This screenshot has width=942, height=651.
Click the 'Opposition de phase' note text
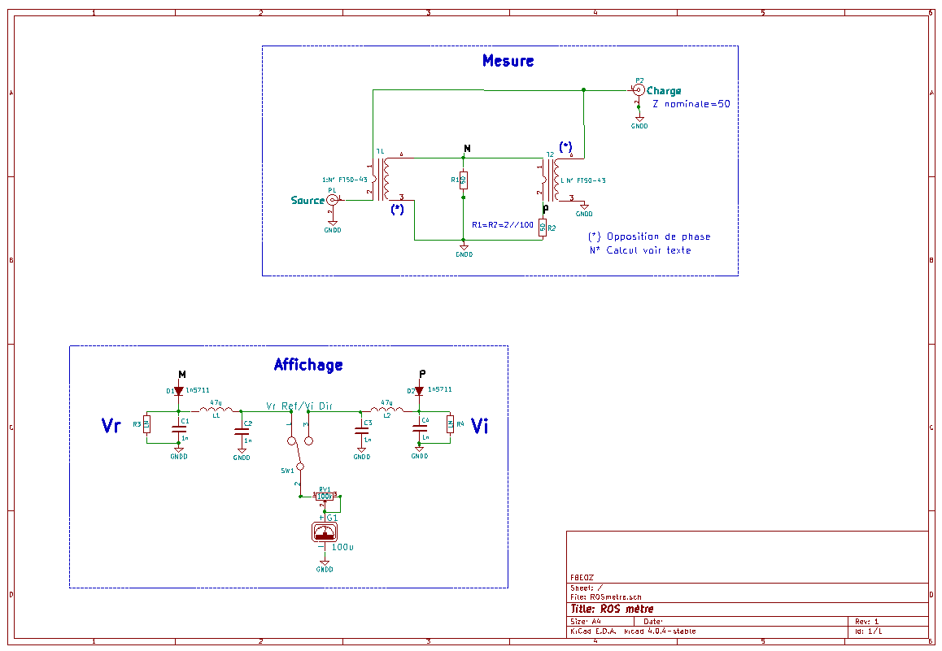pyautogui.click(x=651, y=237)
